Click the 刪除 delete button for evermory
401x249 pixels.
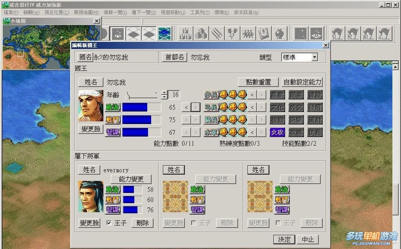click(x=143, y=223)
